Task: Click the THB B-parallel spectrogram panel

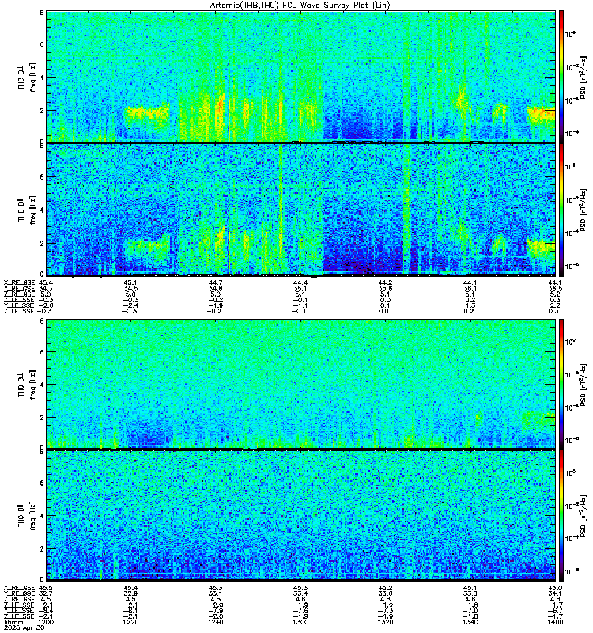Action: click(x=300, y=209)
